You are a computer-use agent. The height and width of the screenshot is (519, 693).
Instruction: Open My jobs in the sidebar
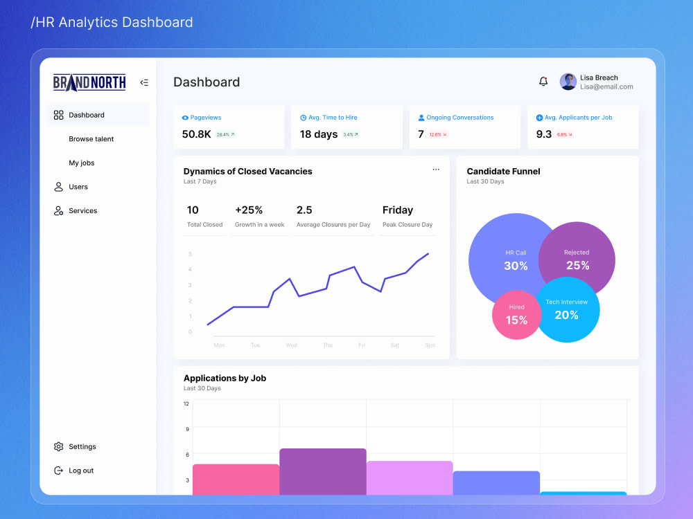81,163
